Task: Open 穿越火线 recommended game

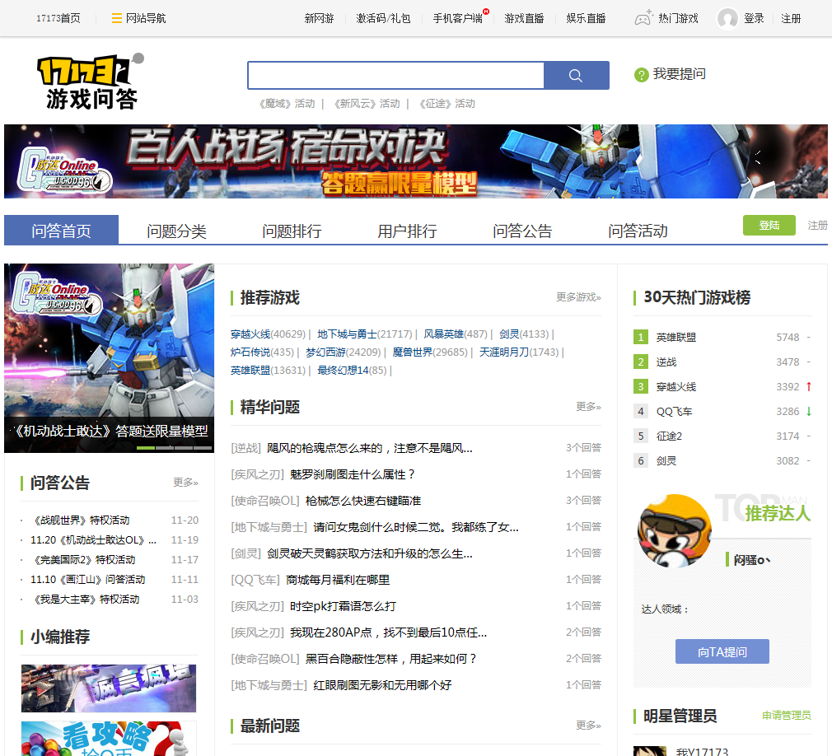Action: (x=250, y=334)
